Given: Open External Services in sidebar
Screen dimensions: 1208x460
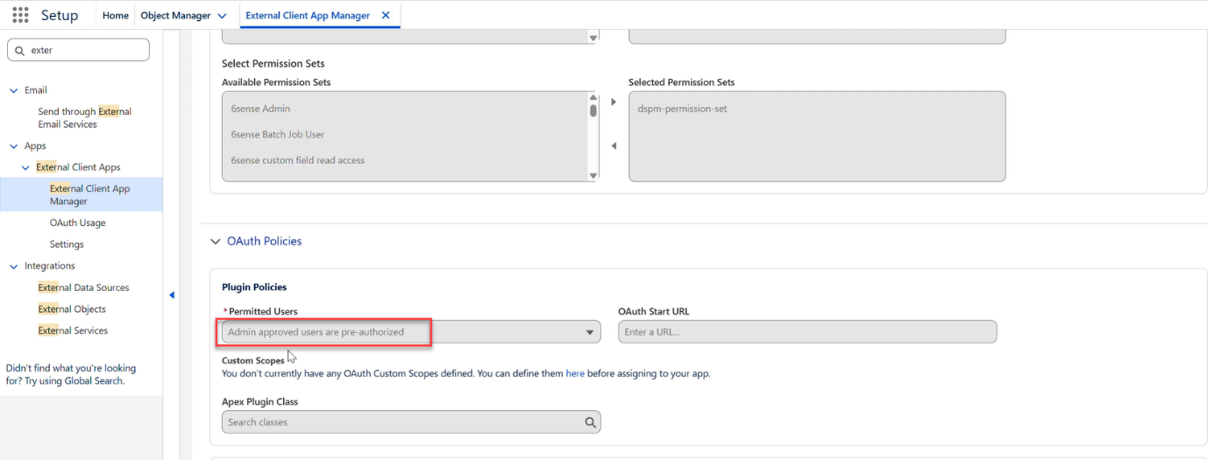Looking at the screenshot, I should (73, 330).
